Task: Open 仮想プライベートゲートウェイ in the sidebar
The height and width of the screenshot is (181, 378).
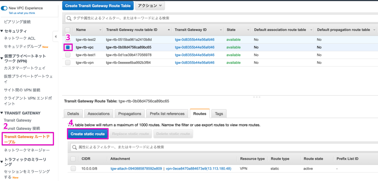Action: coord(28,79)
